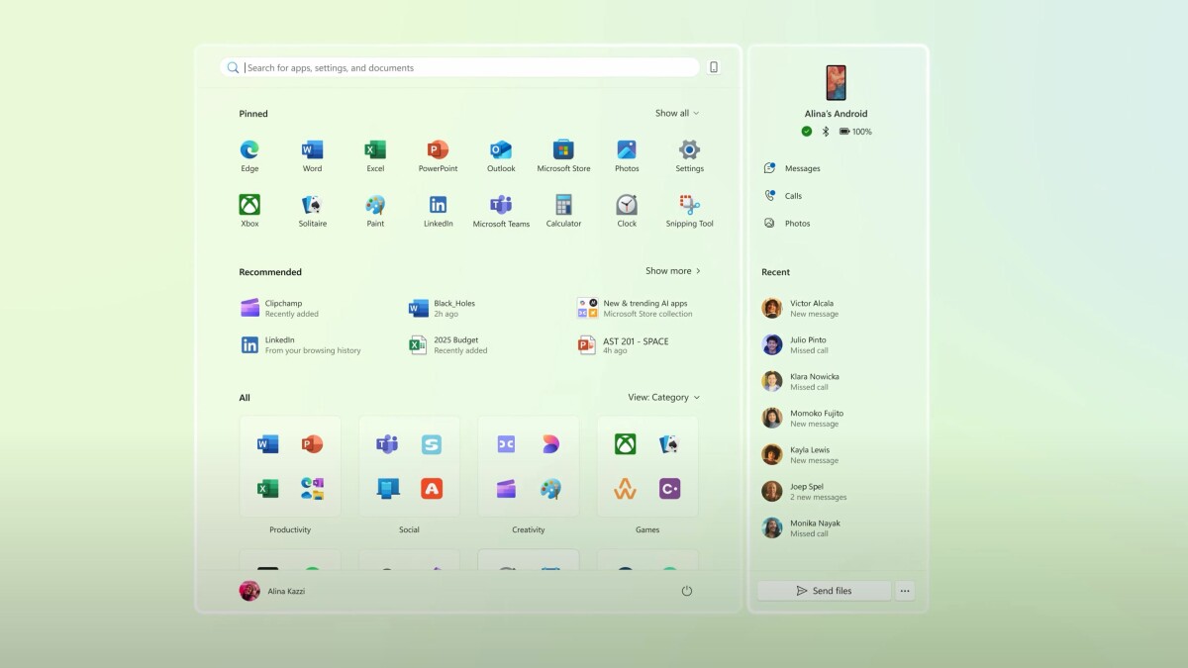Open more options next to Send files
This screenshot has width=1188, height=668.
[x=905, y=591]
